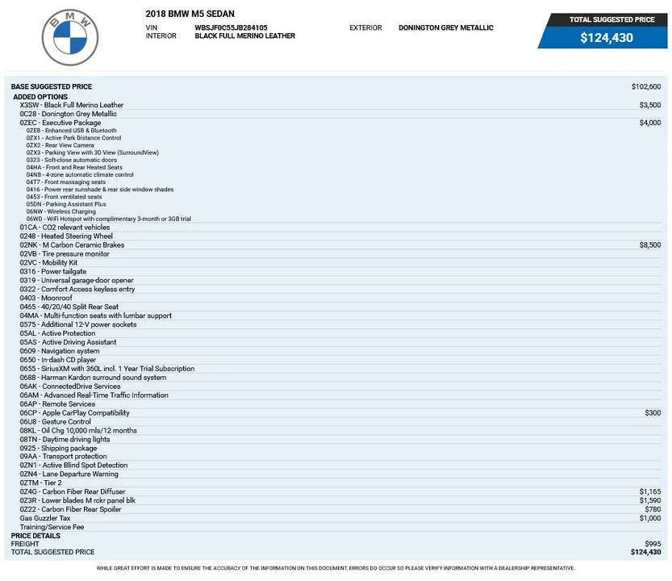
Task: Select 0319 Universal garage-door opener row
Action: (x=340, y=281)
